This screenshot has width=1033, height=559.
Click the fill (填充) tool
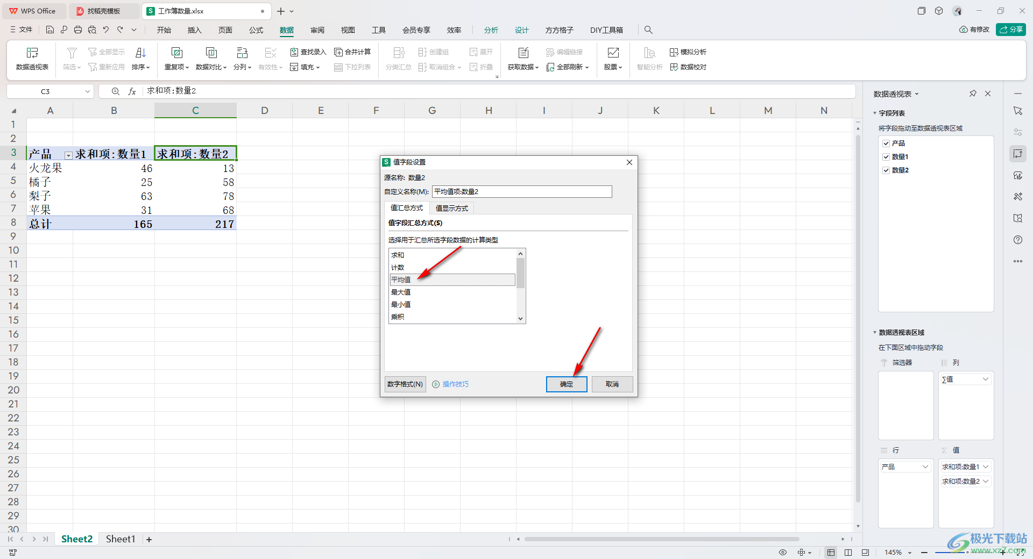pos(305,67)
